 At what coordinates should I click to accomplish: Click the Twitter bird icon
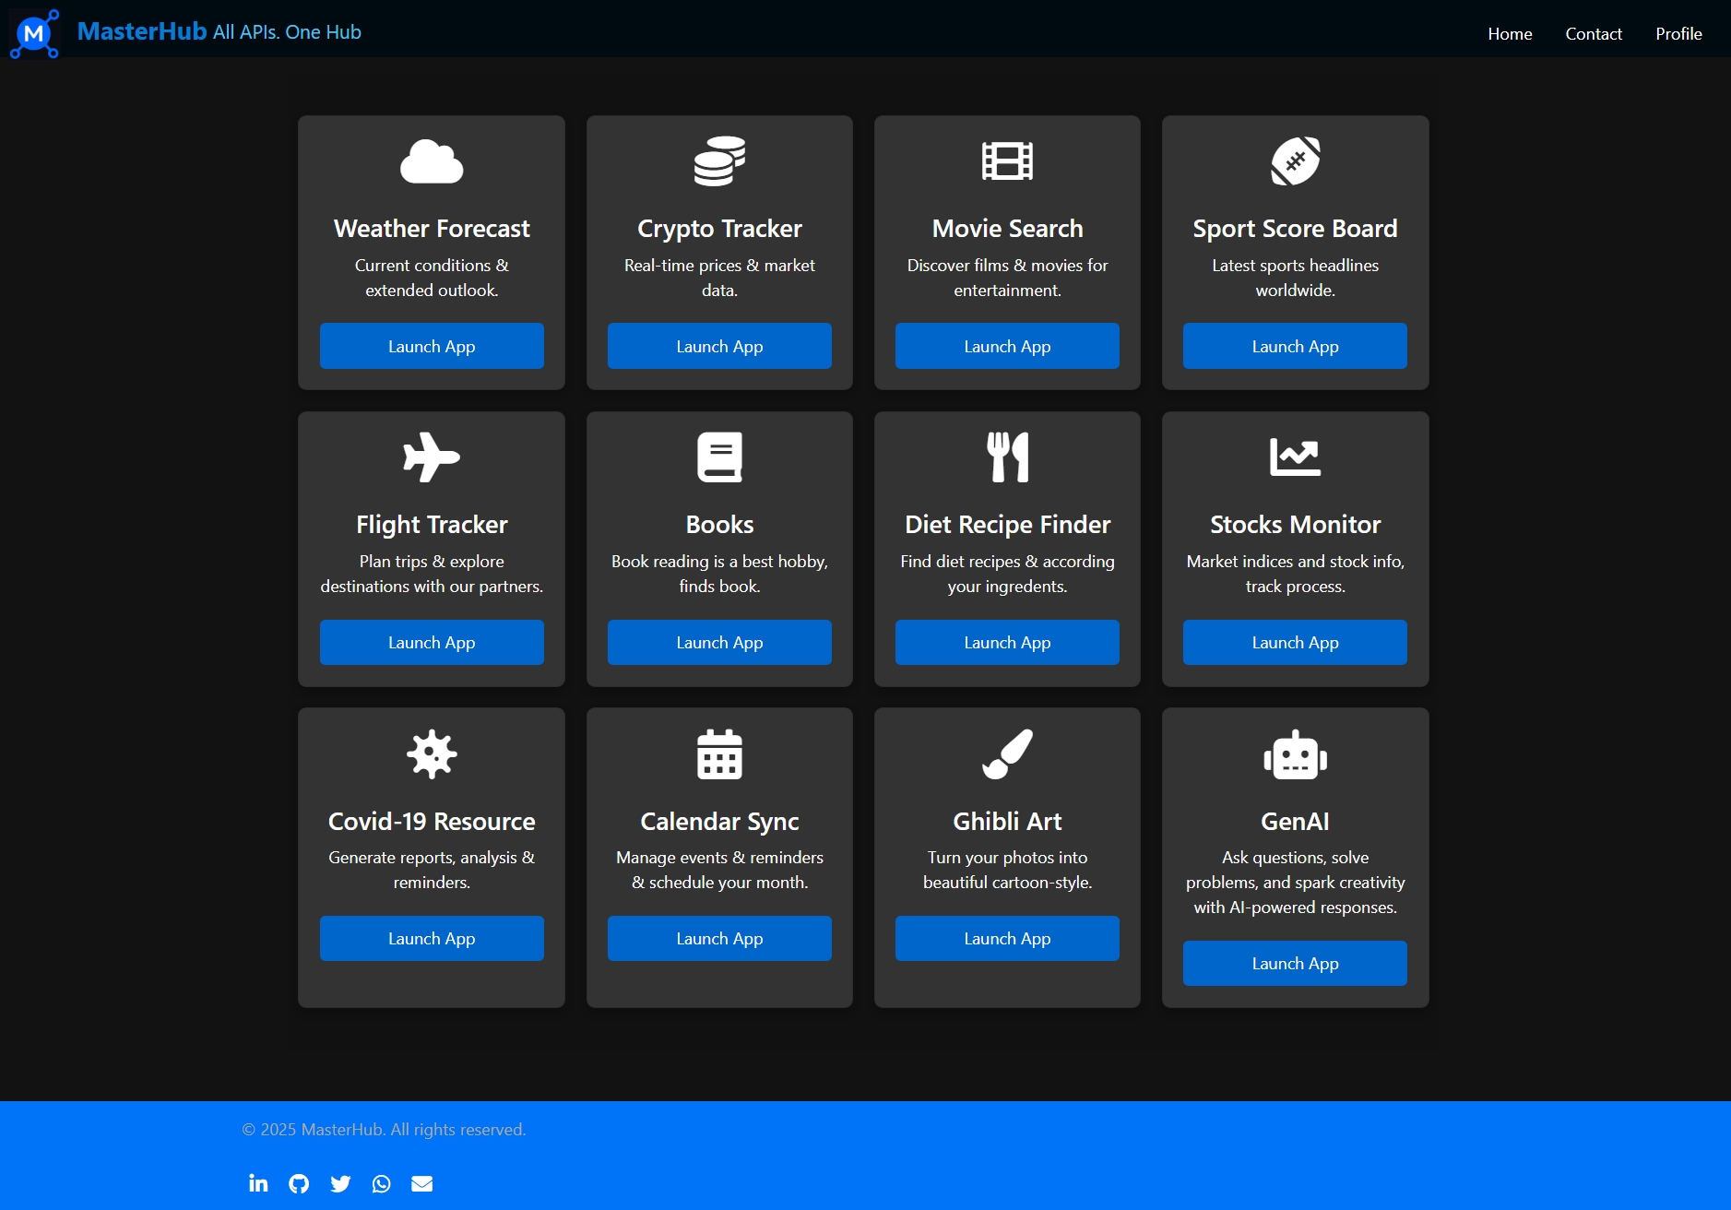pyautogui.click(x=340, y=1183)
